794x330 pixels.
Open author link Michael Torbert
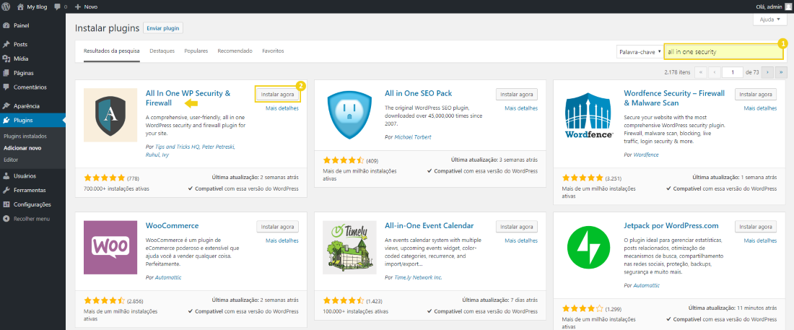coord(411,137)
